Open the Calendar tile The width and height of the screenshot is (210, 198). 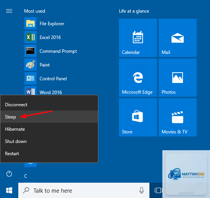click(138, 38)
